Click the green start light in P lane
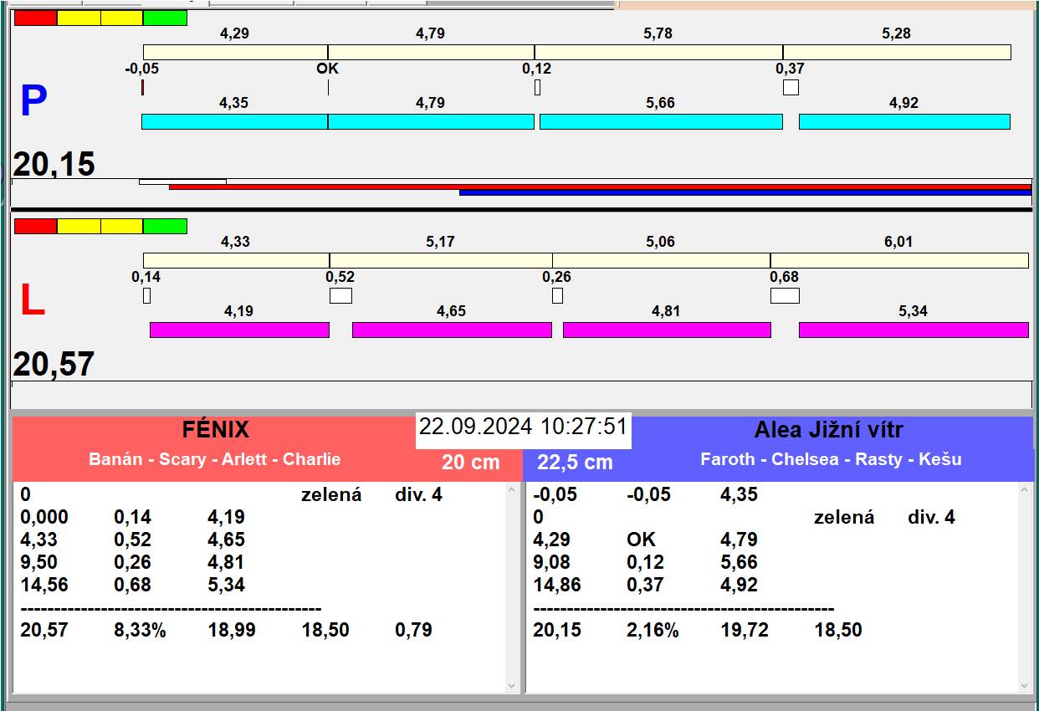The height and width of the screenshot is (711, 1039). click(x=165, y=18)
